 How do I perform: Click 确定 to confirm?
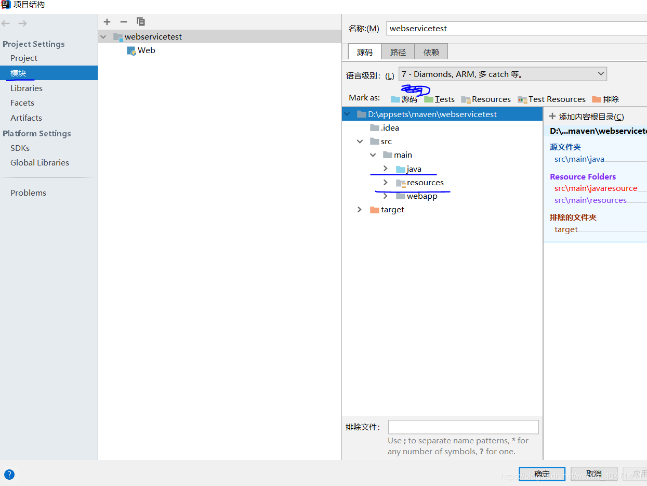click(x=542, y=474)
